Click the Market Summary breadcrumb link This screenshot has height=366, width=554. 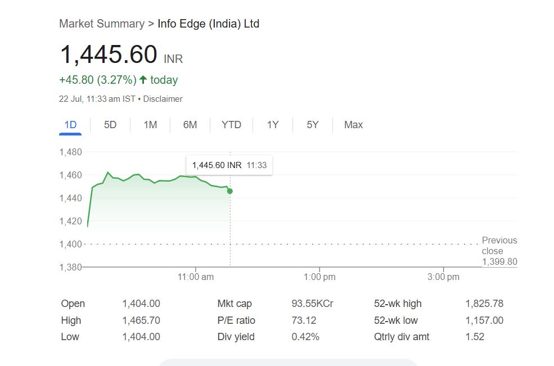(x=102, y=24)
